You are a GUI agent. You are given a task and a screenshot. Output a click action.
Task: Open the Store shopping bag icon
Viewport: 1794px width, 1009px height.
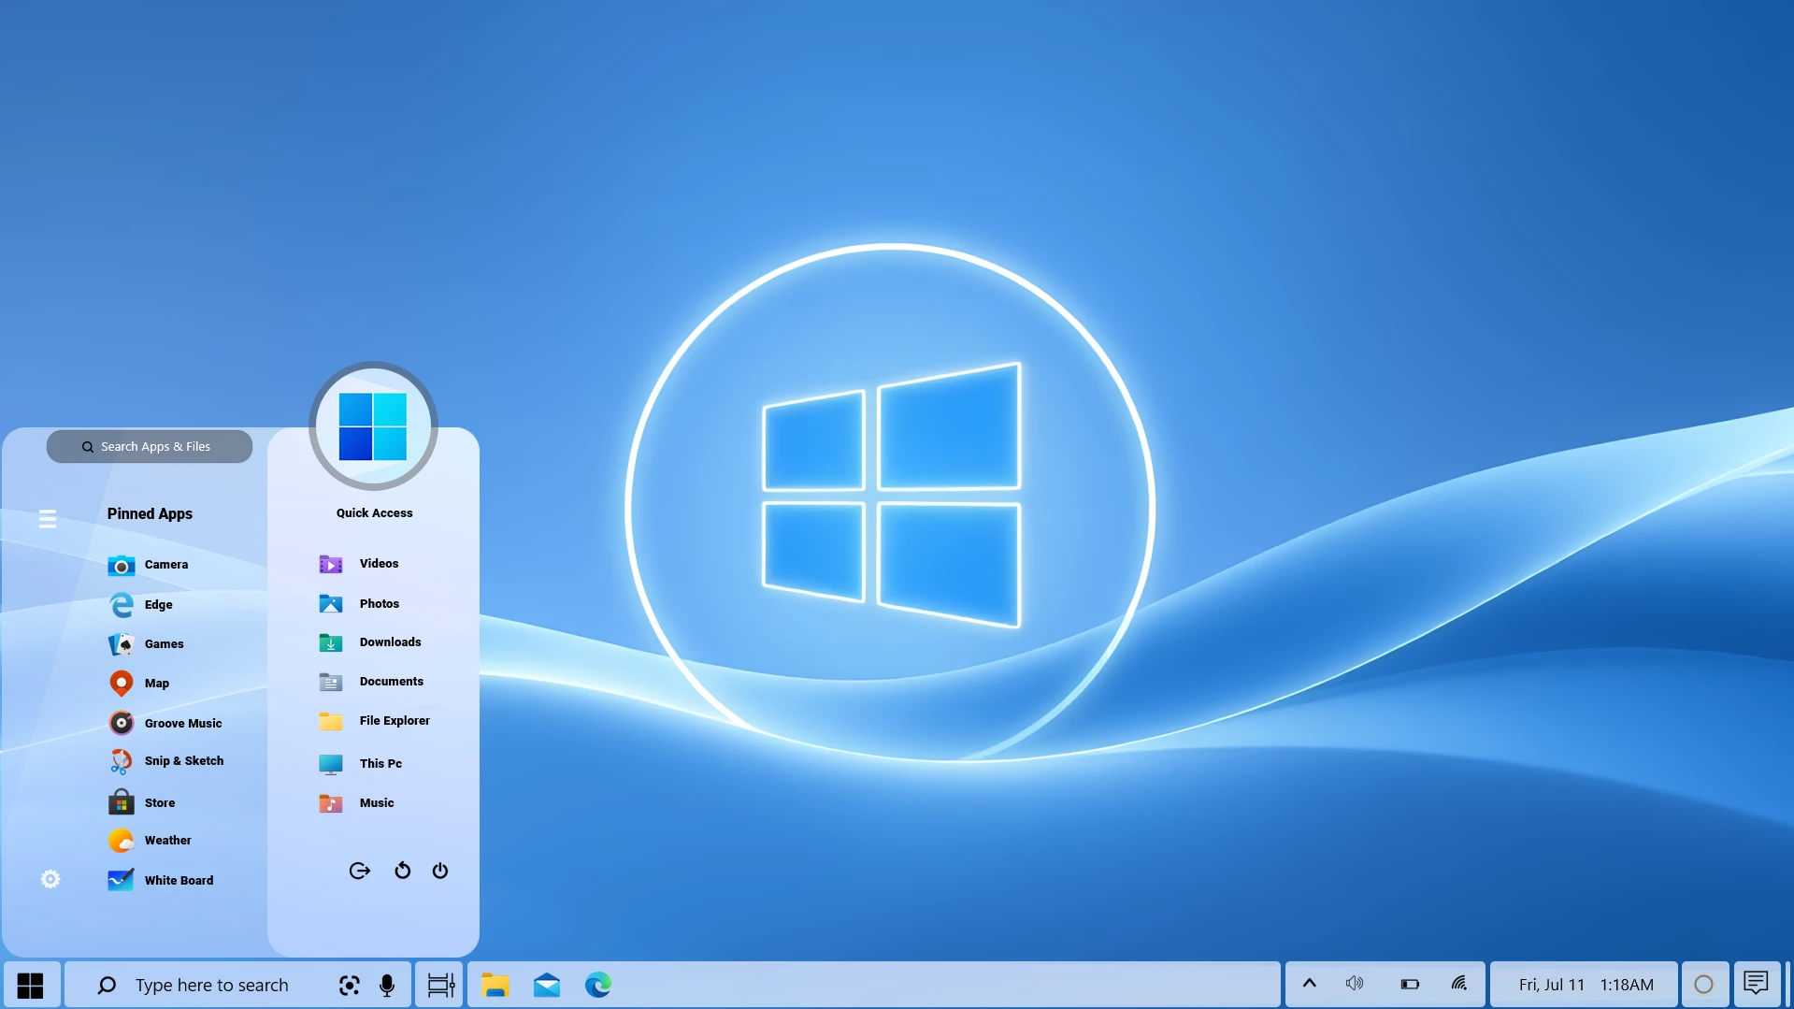(x=122, y=802)
